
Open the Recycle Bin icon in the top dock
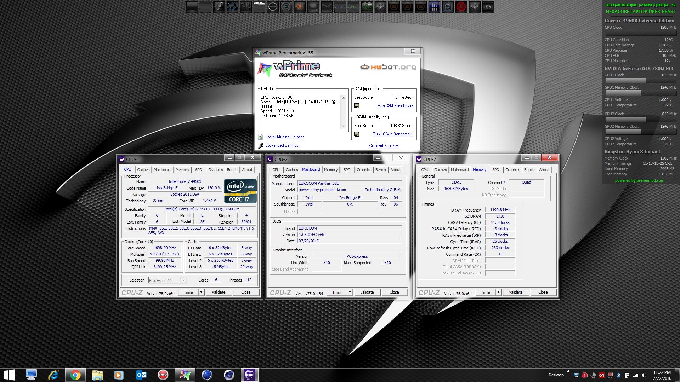point(488,7)
